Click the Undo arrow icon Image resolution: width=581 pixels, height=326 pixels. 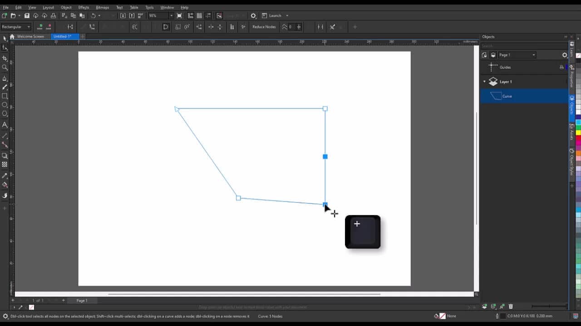click(93, 16)
